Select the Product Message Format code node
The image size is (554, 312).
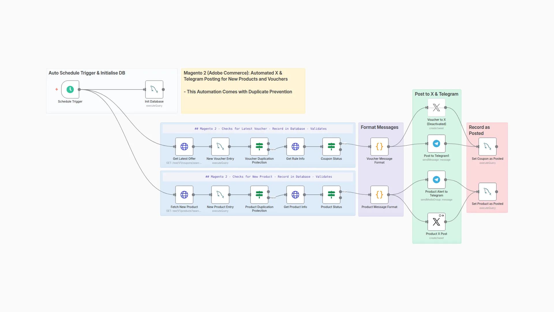tap(379, 195)
